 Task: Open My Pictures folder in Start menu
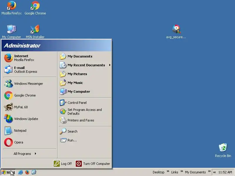(85, 74)
